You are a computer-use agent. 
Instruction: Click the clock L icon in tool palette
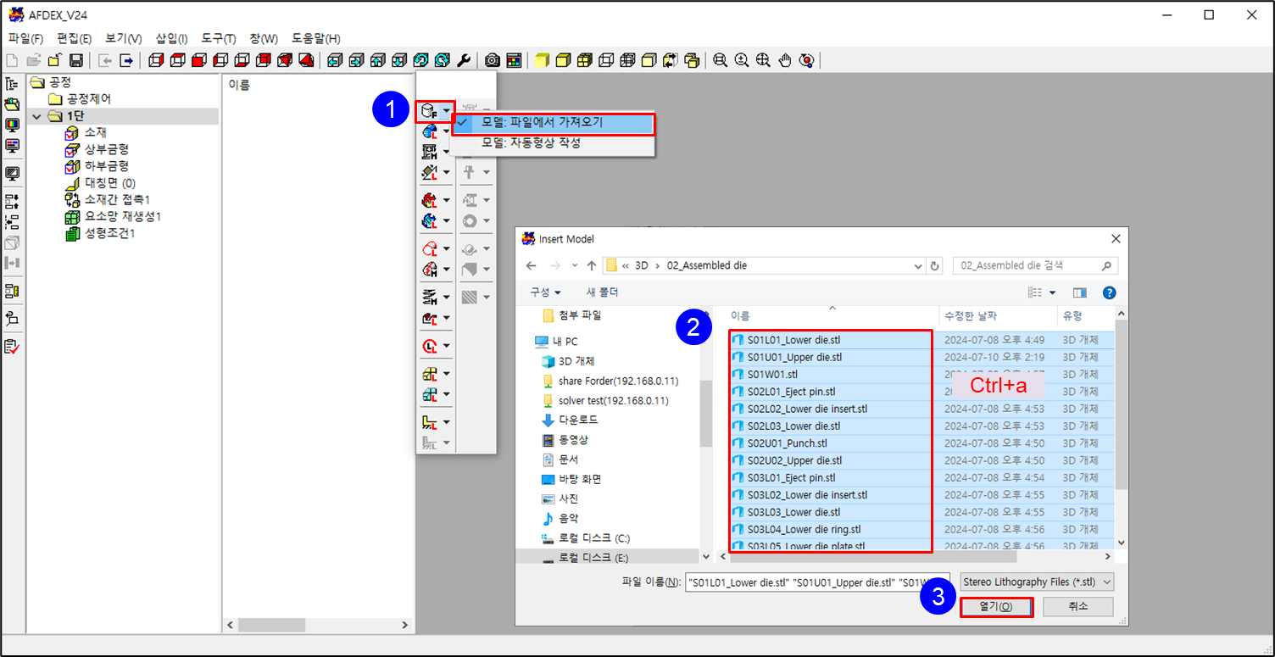pyautogui.click(x=430, y=346)
